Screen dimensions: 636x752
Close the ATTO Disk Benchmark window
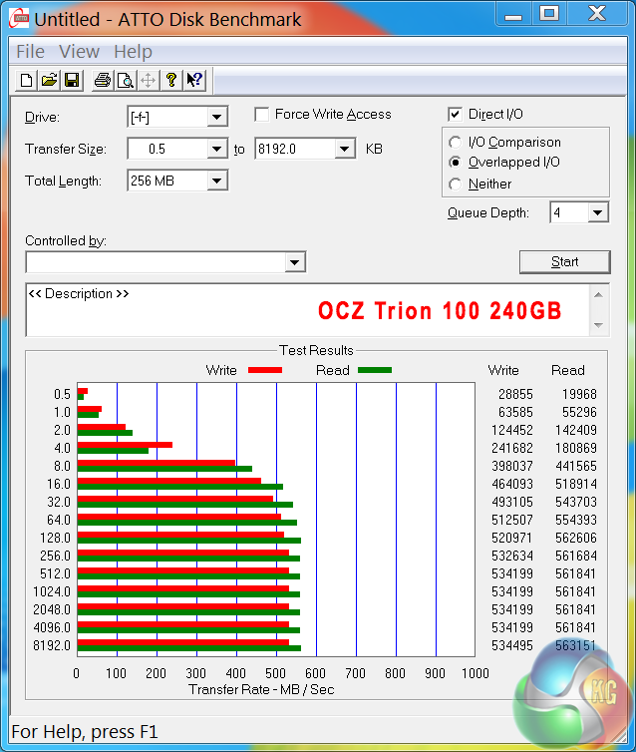point(598,13)
